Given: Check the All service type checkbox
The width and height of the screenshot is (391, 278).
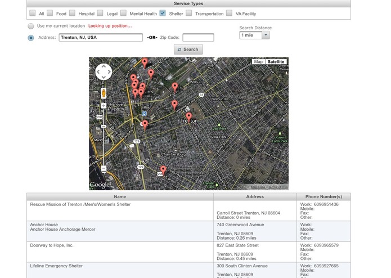Looking at the screenshot, I should pyautogui.click(x=33, y=13).
